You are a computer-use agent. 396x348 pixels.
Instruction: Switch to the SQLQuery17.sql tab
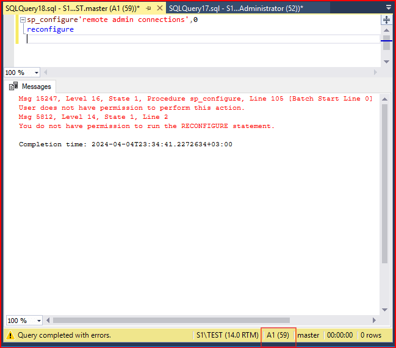236,8
